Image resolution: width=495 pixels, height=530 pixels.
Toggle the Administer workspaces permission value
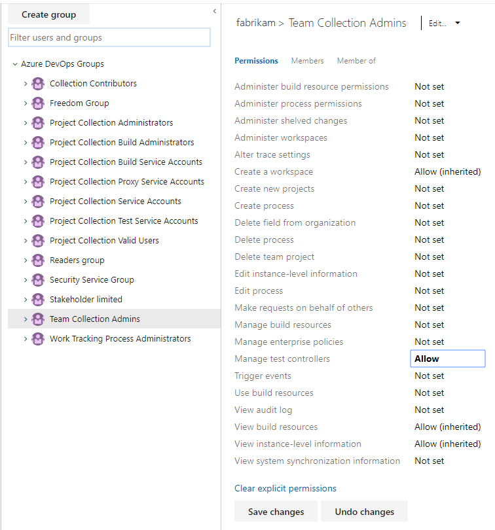[x=429, y=137]
